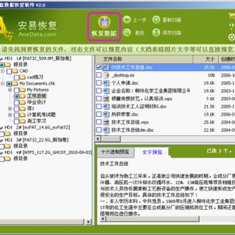Image resolution: width=235 pixels, height=235 pixels.
Task: Click the folder icon for 高工学习
Action: tap(23, 121)
